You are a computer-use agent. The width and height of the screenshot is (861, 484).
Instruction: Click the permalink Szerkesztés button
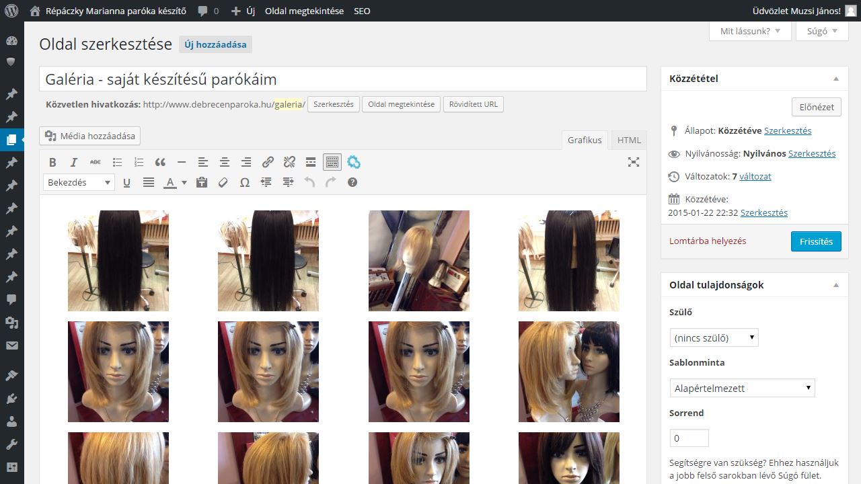click(334, 104)
